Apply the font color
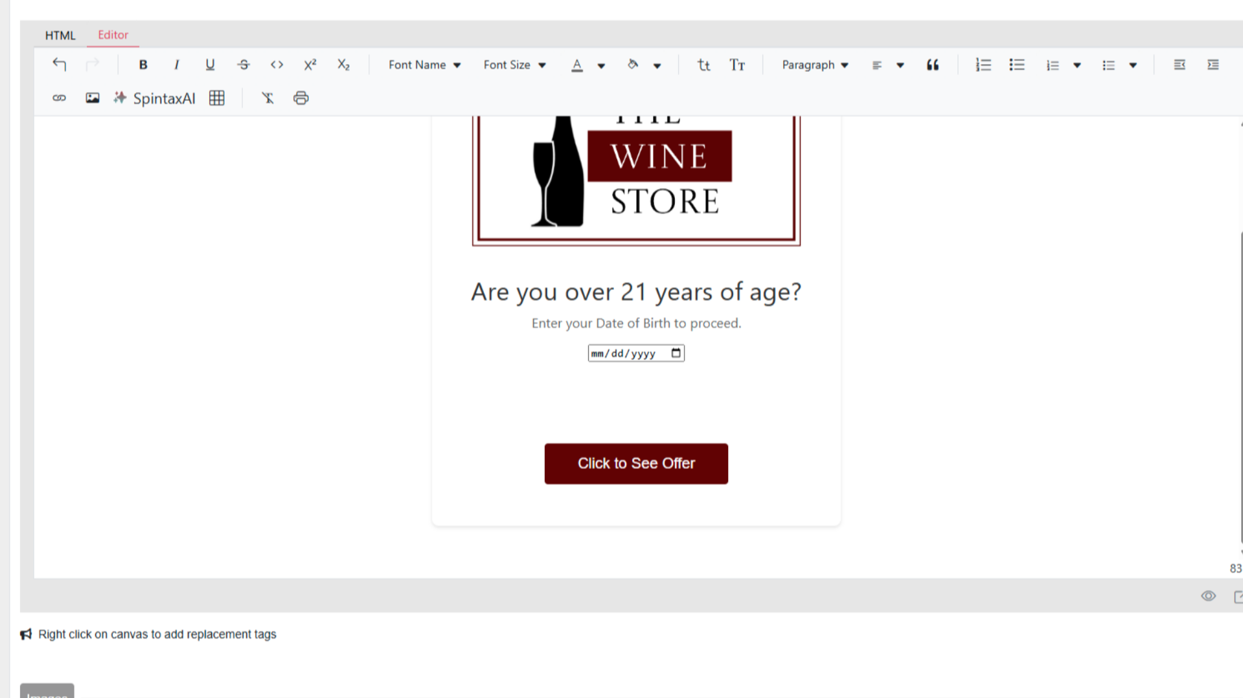The height and width of the screenshot is (698, 1243). pos(577,65)
